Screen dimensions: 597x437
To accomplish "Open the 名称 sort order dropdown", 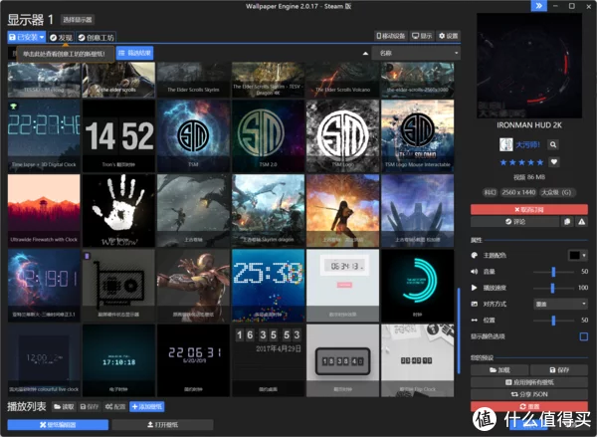I will tap(416, 52).
